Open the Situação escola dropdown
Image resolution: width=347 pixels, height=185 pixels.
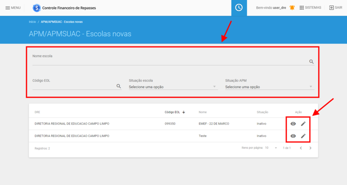[x=173, y=87]
